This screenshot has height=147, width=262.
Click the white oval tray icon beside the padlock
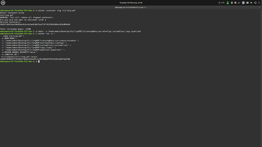tap(232, 3)
